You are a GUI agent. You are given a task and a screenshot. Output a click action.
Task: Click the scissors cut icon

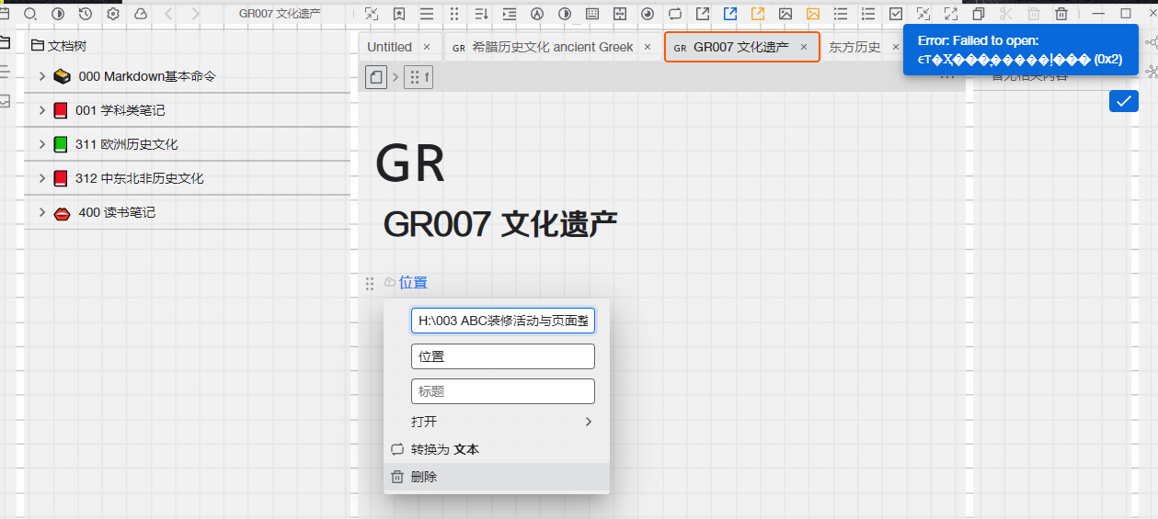(1006, 14)
